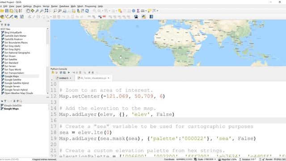This screenshot has height=161, width=286.
Task: Click the filter legend icon in Layers panel
Action: point(5,101)
